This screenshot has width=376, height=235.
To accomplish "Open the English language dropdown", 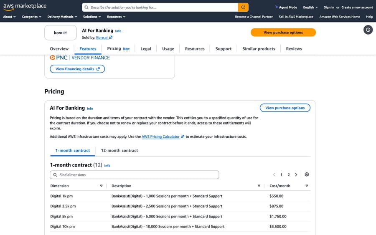I will pyautogui.click(x=310, y=8).
